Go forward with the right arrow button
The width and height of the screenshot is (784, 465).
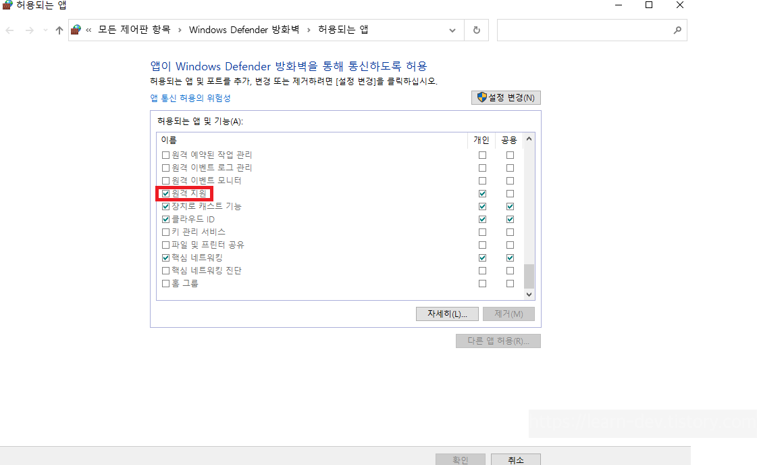30,30
